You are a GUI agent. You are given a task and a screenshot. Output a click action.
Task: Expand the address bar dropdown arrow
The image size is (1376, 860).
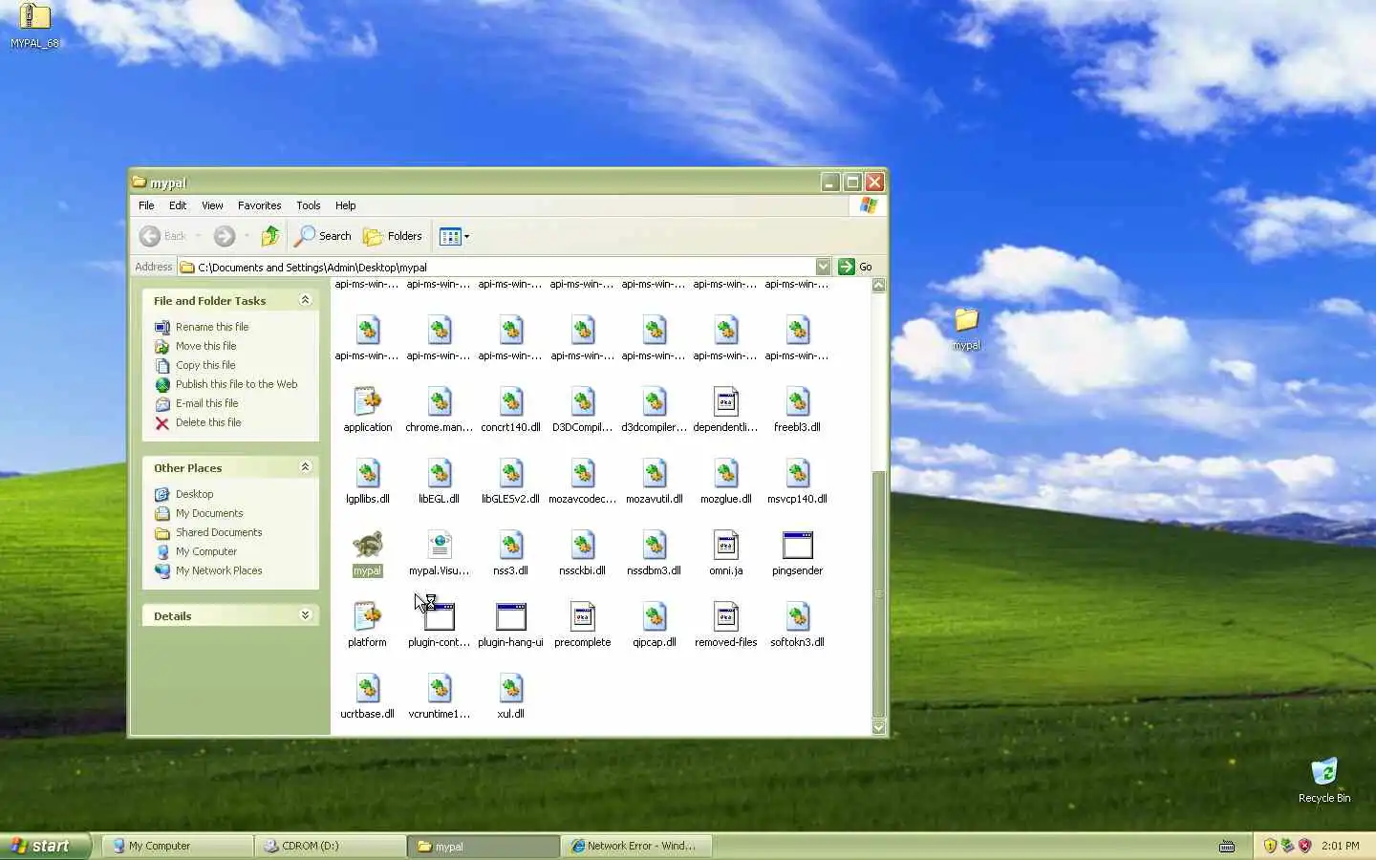click(823, 267)
